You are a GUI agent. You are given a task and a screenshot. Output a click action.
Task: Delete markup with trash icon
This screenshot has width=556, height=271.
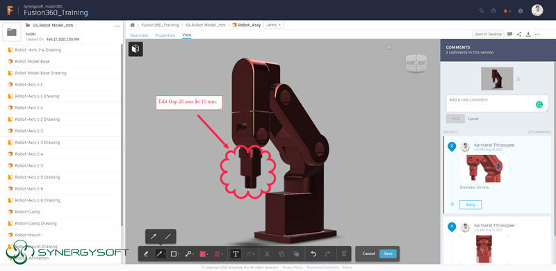tap(343, 254)
